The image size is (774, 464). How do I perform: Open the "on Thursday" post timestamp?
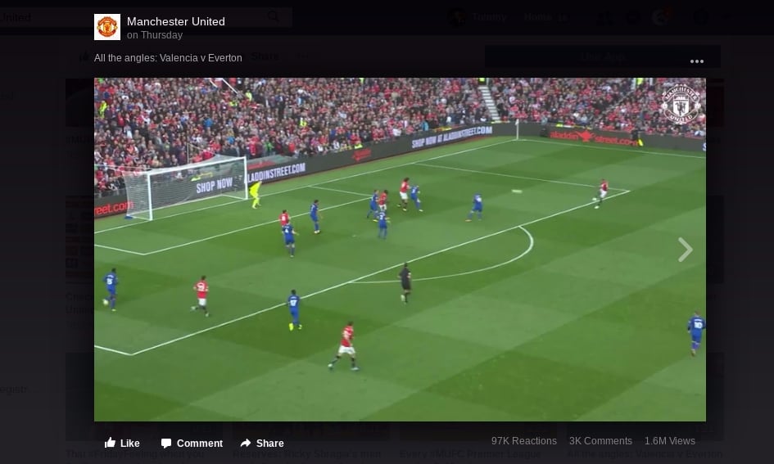pyautogui.click(x=155, y=35)
